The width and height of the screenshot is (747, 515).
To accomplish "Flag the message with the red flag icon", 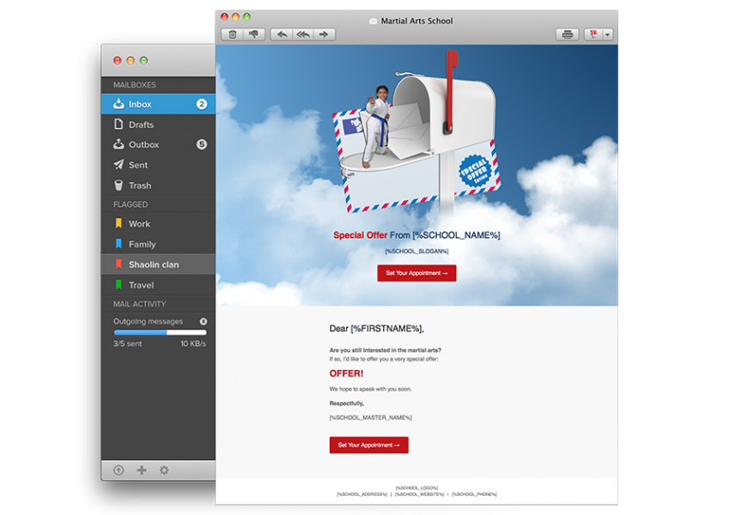I will 593,34.
